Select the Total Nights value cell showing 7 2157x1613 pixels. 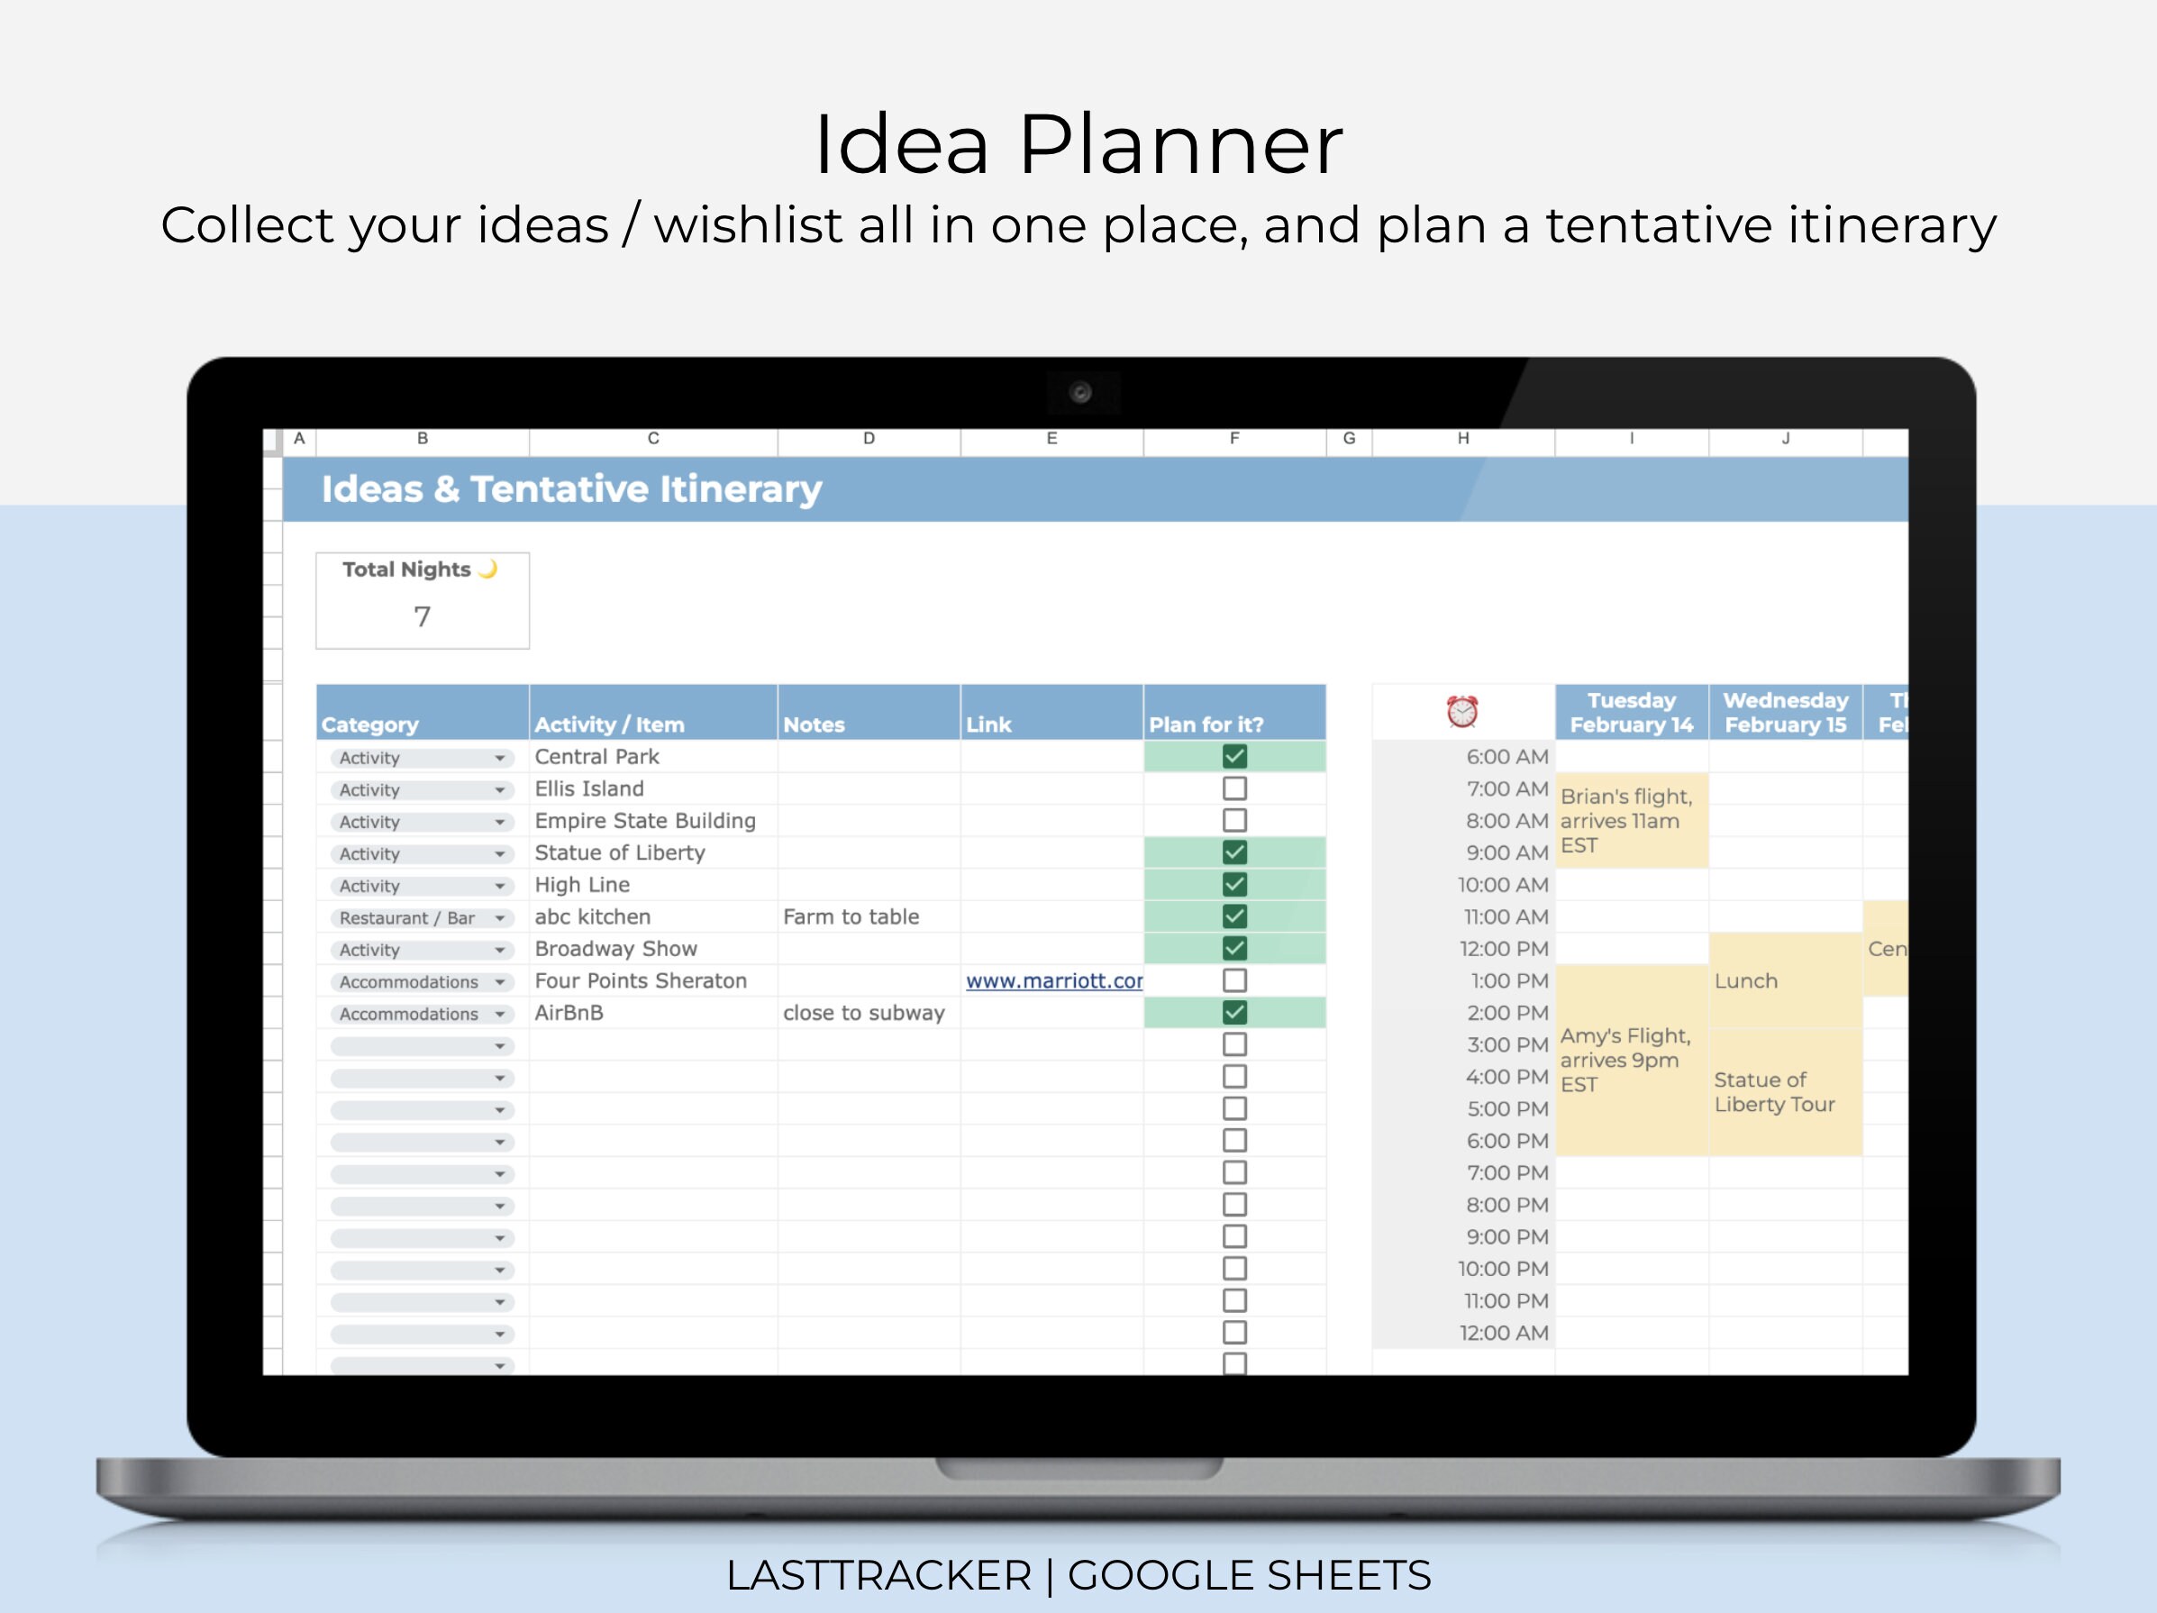(x=423, y=617)
